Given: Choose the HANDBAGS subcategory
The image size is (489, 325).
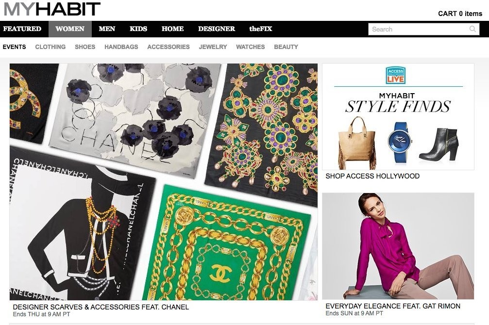Looking at the screenshot, I should (121, 47).
